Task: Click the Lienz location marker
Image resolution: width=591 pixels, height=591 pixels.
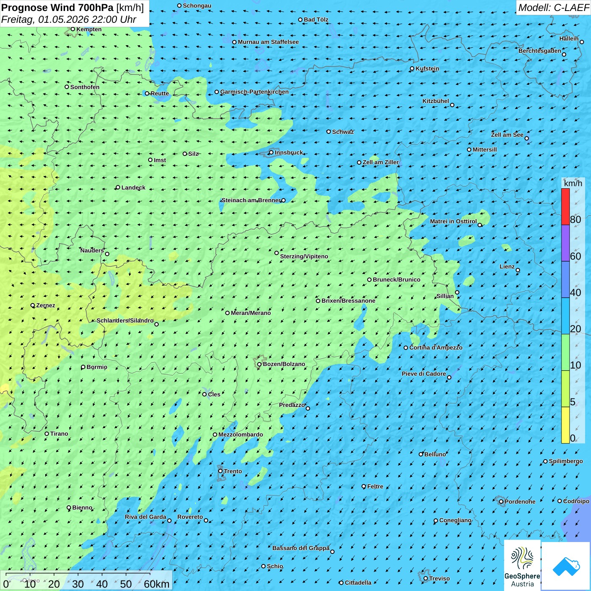Action: point(518,270)
